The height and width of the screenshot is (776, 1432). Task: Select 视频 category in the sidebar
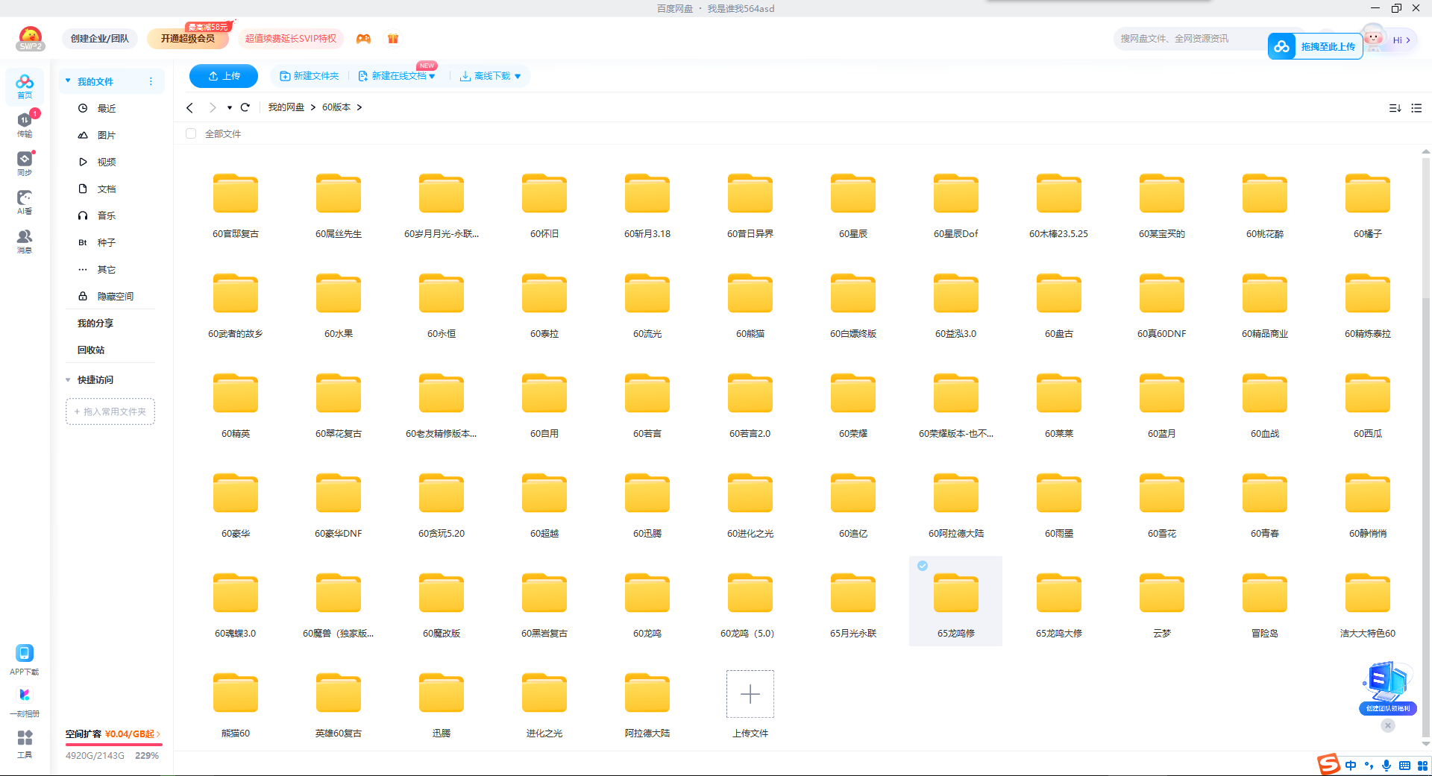tap(106, 162)
